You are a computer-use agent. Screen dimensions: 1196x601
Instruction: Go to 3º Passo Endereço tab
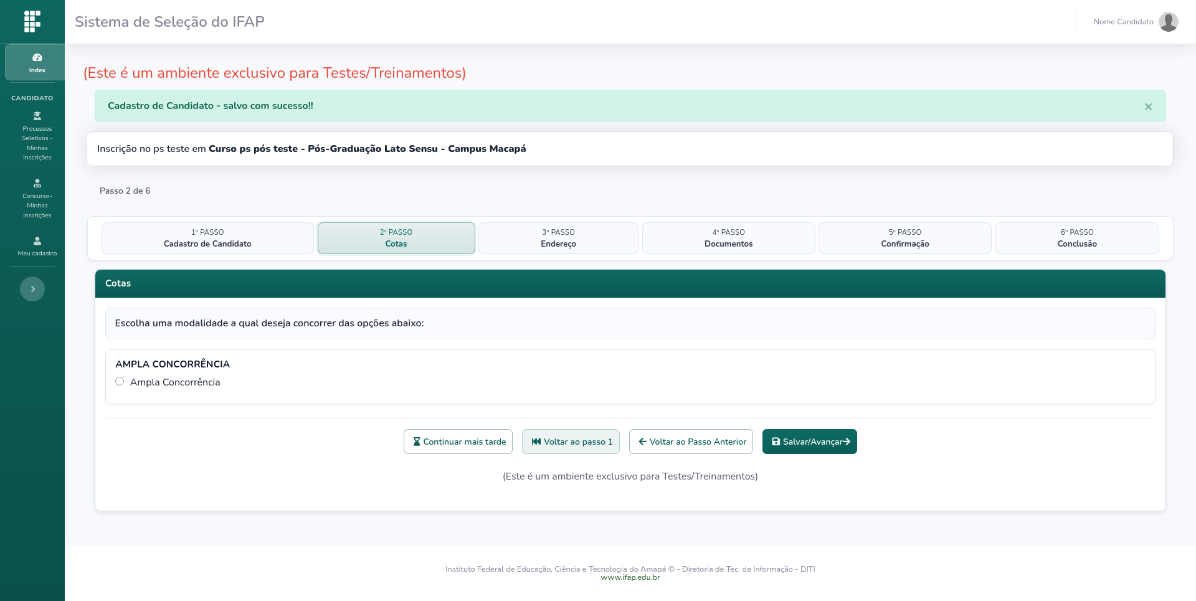coord(558,238)
